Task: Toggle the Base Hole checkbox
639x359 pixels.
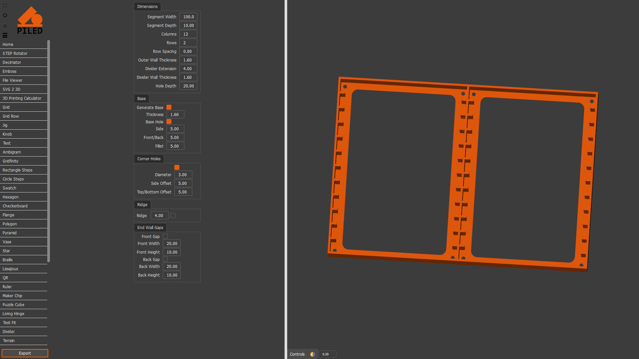Action: click(169, 122)
